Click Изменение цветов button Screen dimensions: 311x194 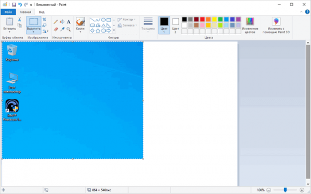click(x=250, y=25)
